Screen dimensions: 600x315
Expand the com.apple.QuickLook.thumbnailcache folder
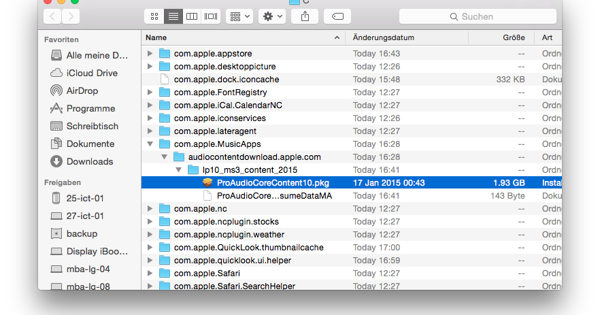[150, 247]
